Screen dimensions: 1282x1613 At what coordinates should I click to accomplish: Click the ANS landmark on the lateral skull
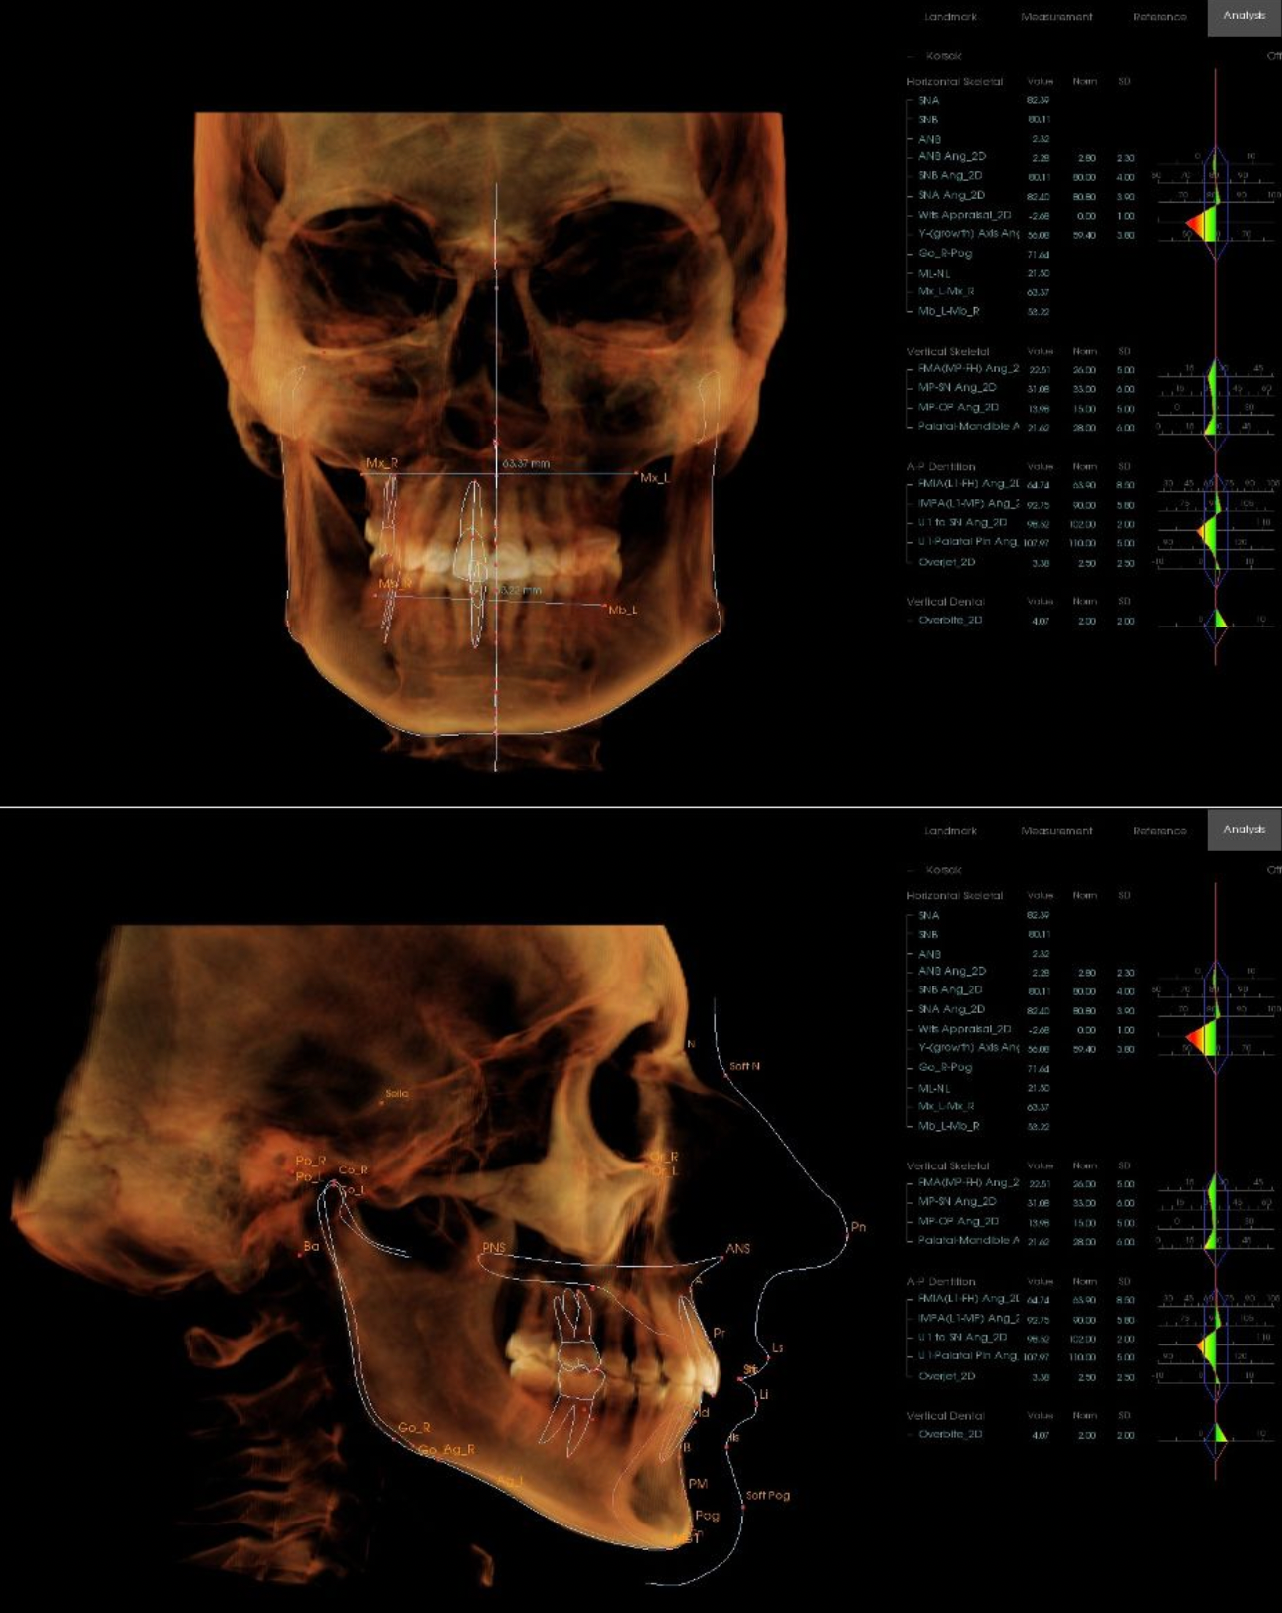tap(722, 1258)
